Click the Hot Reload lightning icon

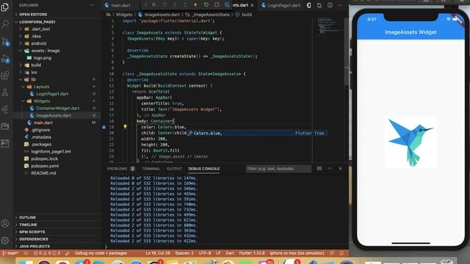click(x=195, y=5)
